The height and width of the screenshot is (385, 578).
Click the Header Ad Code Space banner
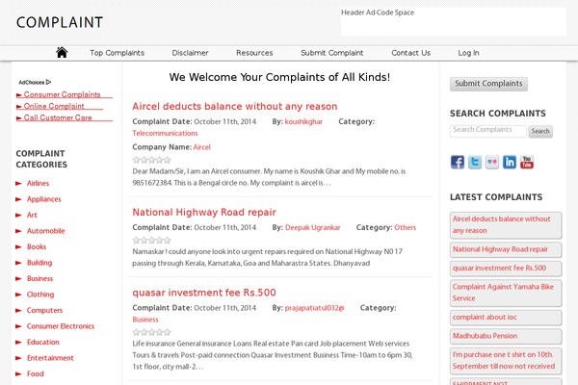[454, 22]
